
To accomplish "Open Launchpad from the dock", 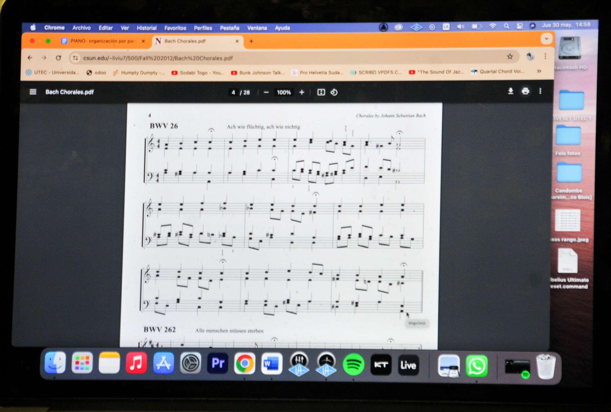I will coord(82,363).
